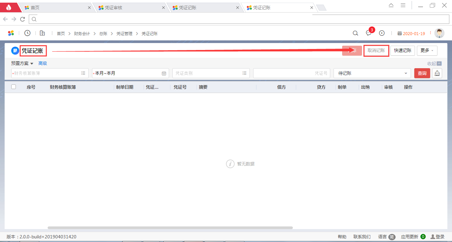The width and height of the screenshot is (452, 242).
Task: Open the 更多 dropdown menu
Action: point(427,51)
